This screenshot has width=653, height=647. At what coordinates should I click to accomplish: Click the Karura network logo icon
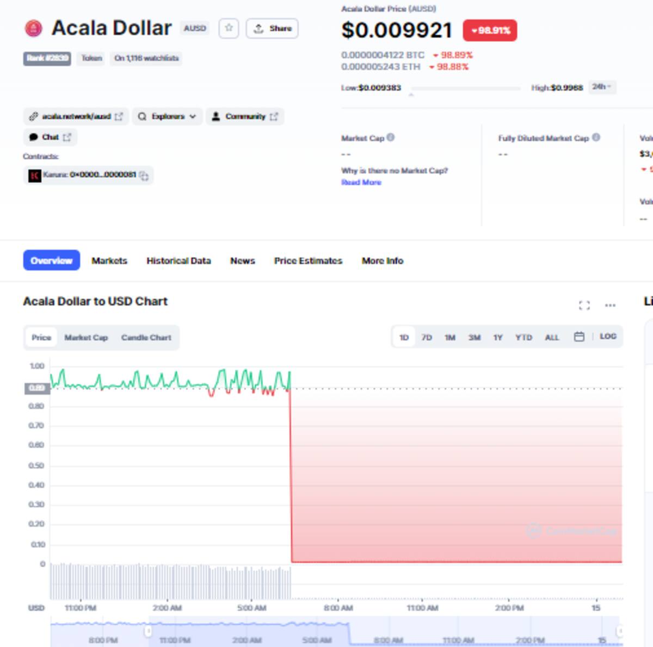click(35, 175)
